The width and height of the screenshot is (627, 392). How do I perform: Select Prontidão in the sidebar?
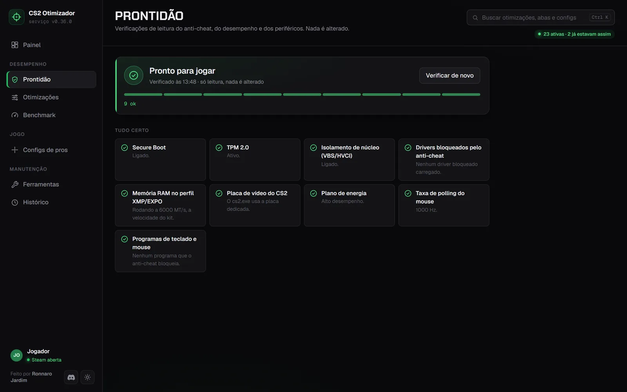click(x=51, y=79)
